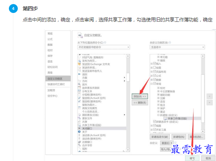Screen dimensions: 216x161
Task: Click the 复选框(ActiveX 控件) checkmark icon
Action: 79,98
